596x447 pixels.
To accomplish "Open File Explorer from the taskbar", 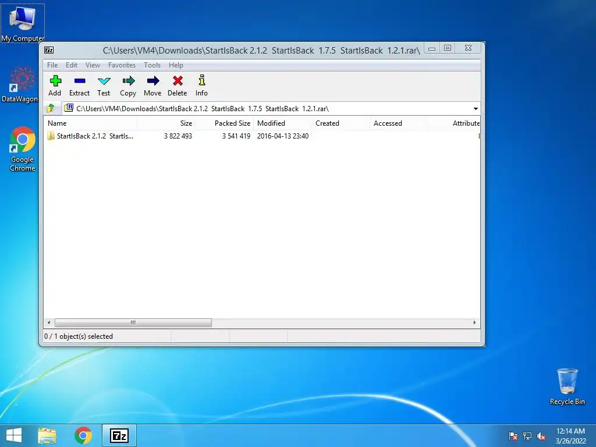I will [47, 435].
